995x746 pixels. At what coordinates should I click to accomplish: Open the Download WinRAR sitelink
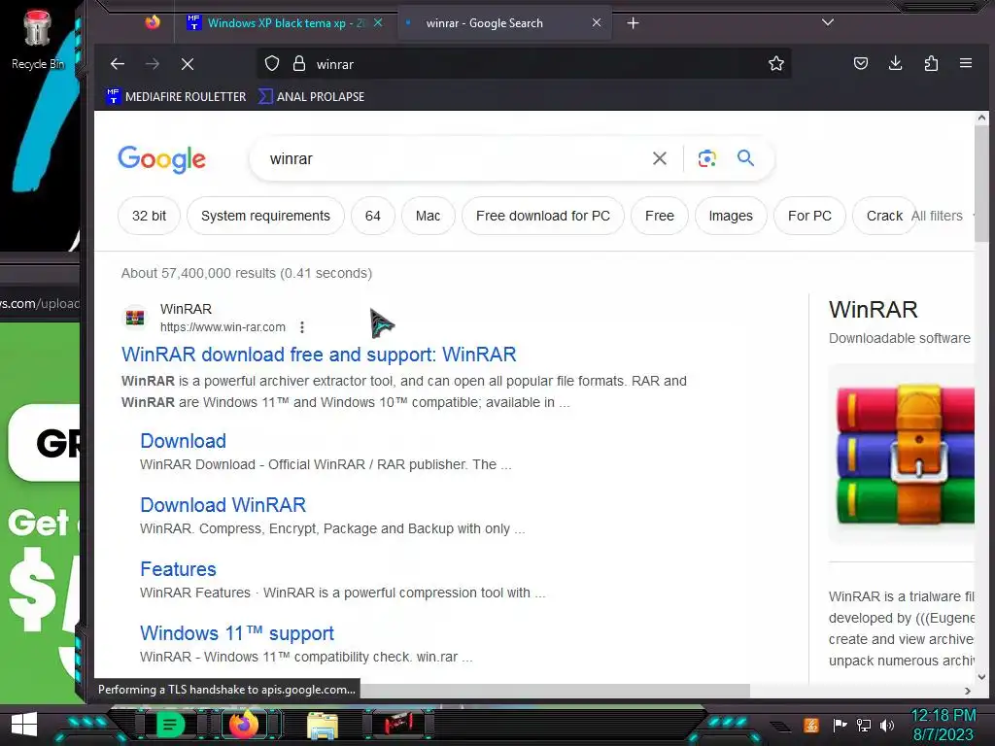click(223, 505)
